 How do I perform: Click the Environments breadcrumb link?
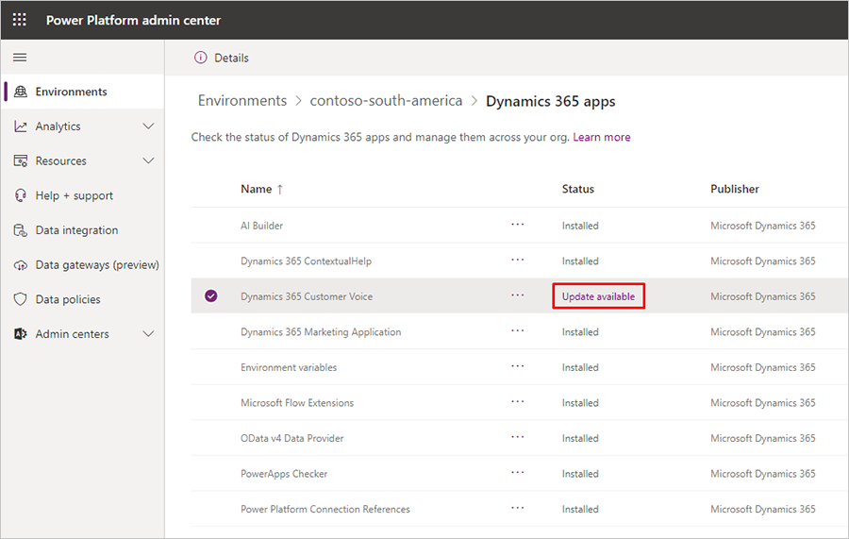[242, 101]
